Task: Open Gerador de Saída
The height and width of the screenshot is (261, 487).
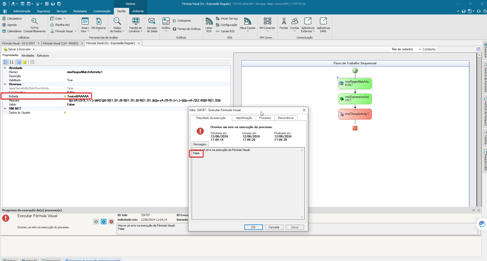Action: click(x=152, y=25)
